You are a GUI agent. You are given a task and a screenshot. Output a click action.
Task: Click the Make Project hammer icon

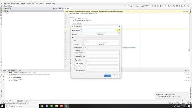(x=125, y=6)
